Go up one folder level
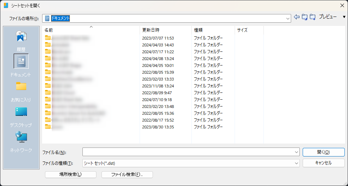Screen dimensions: 348x186 coord(304,17)
